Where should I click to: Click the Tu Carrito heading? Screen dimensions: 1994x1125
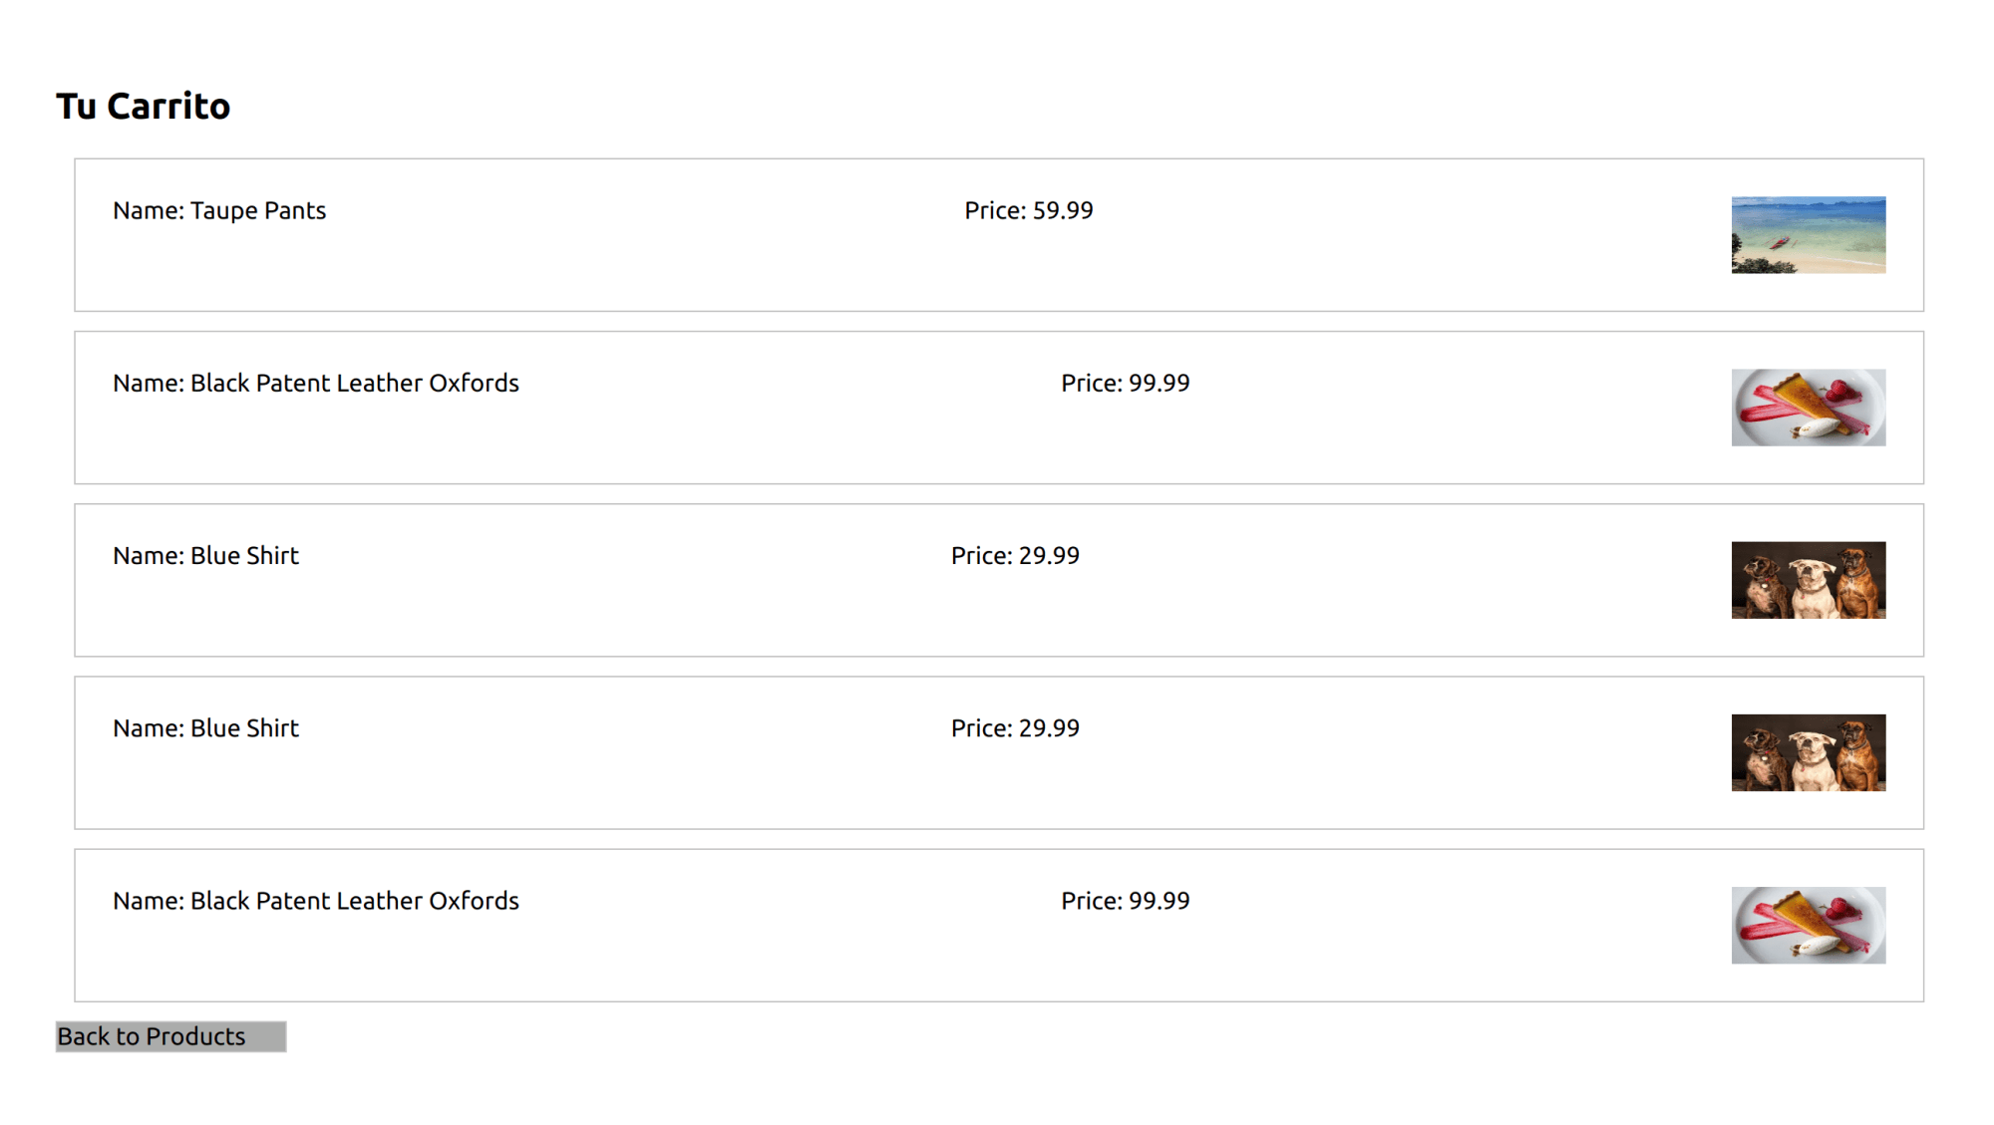[144, 106]
